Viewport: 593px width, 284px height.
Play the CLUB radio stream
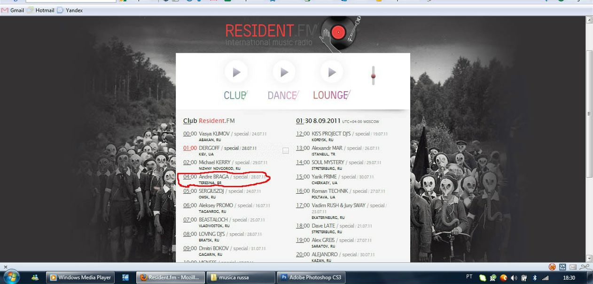236,72
